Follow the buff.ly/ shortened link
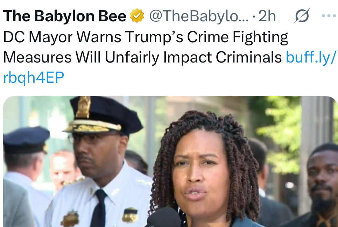338x227 pixels. [311, 57]
